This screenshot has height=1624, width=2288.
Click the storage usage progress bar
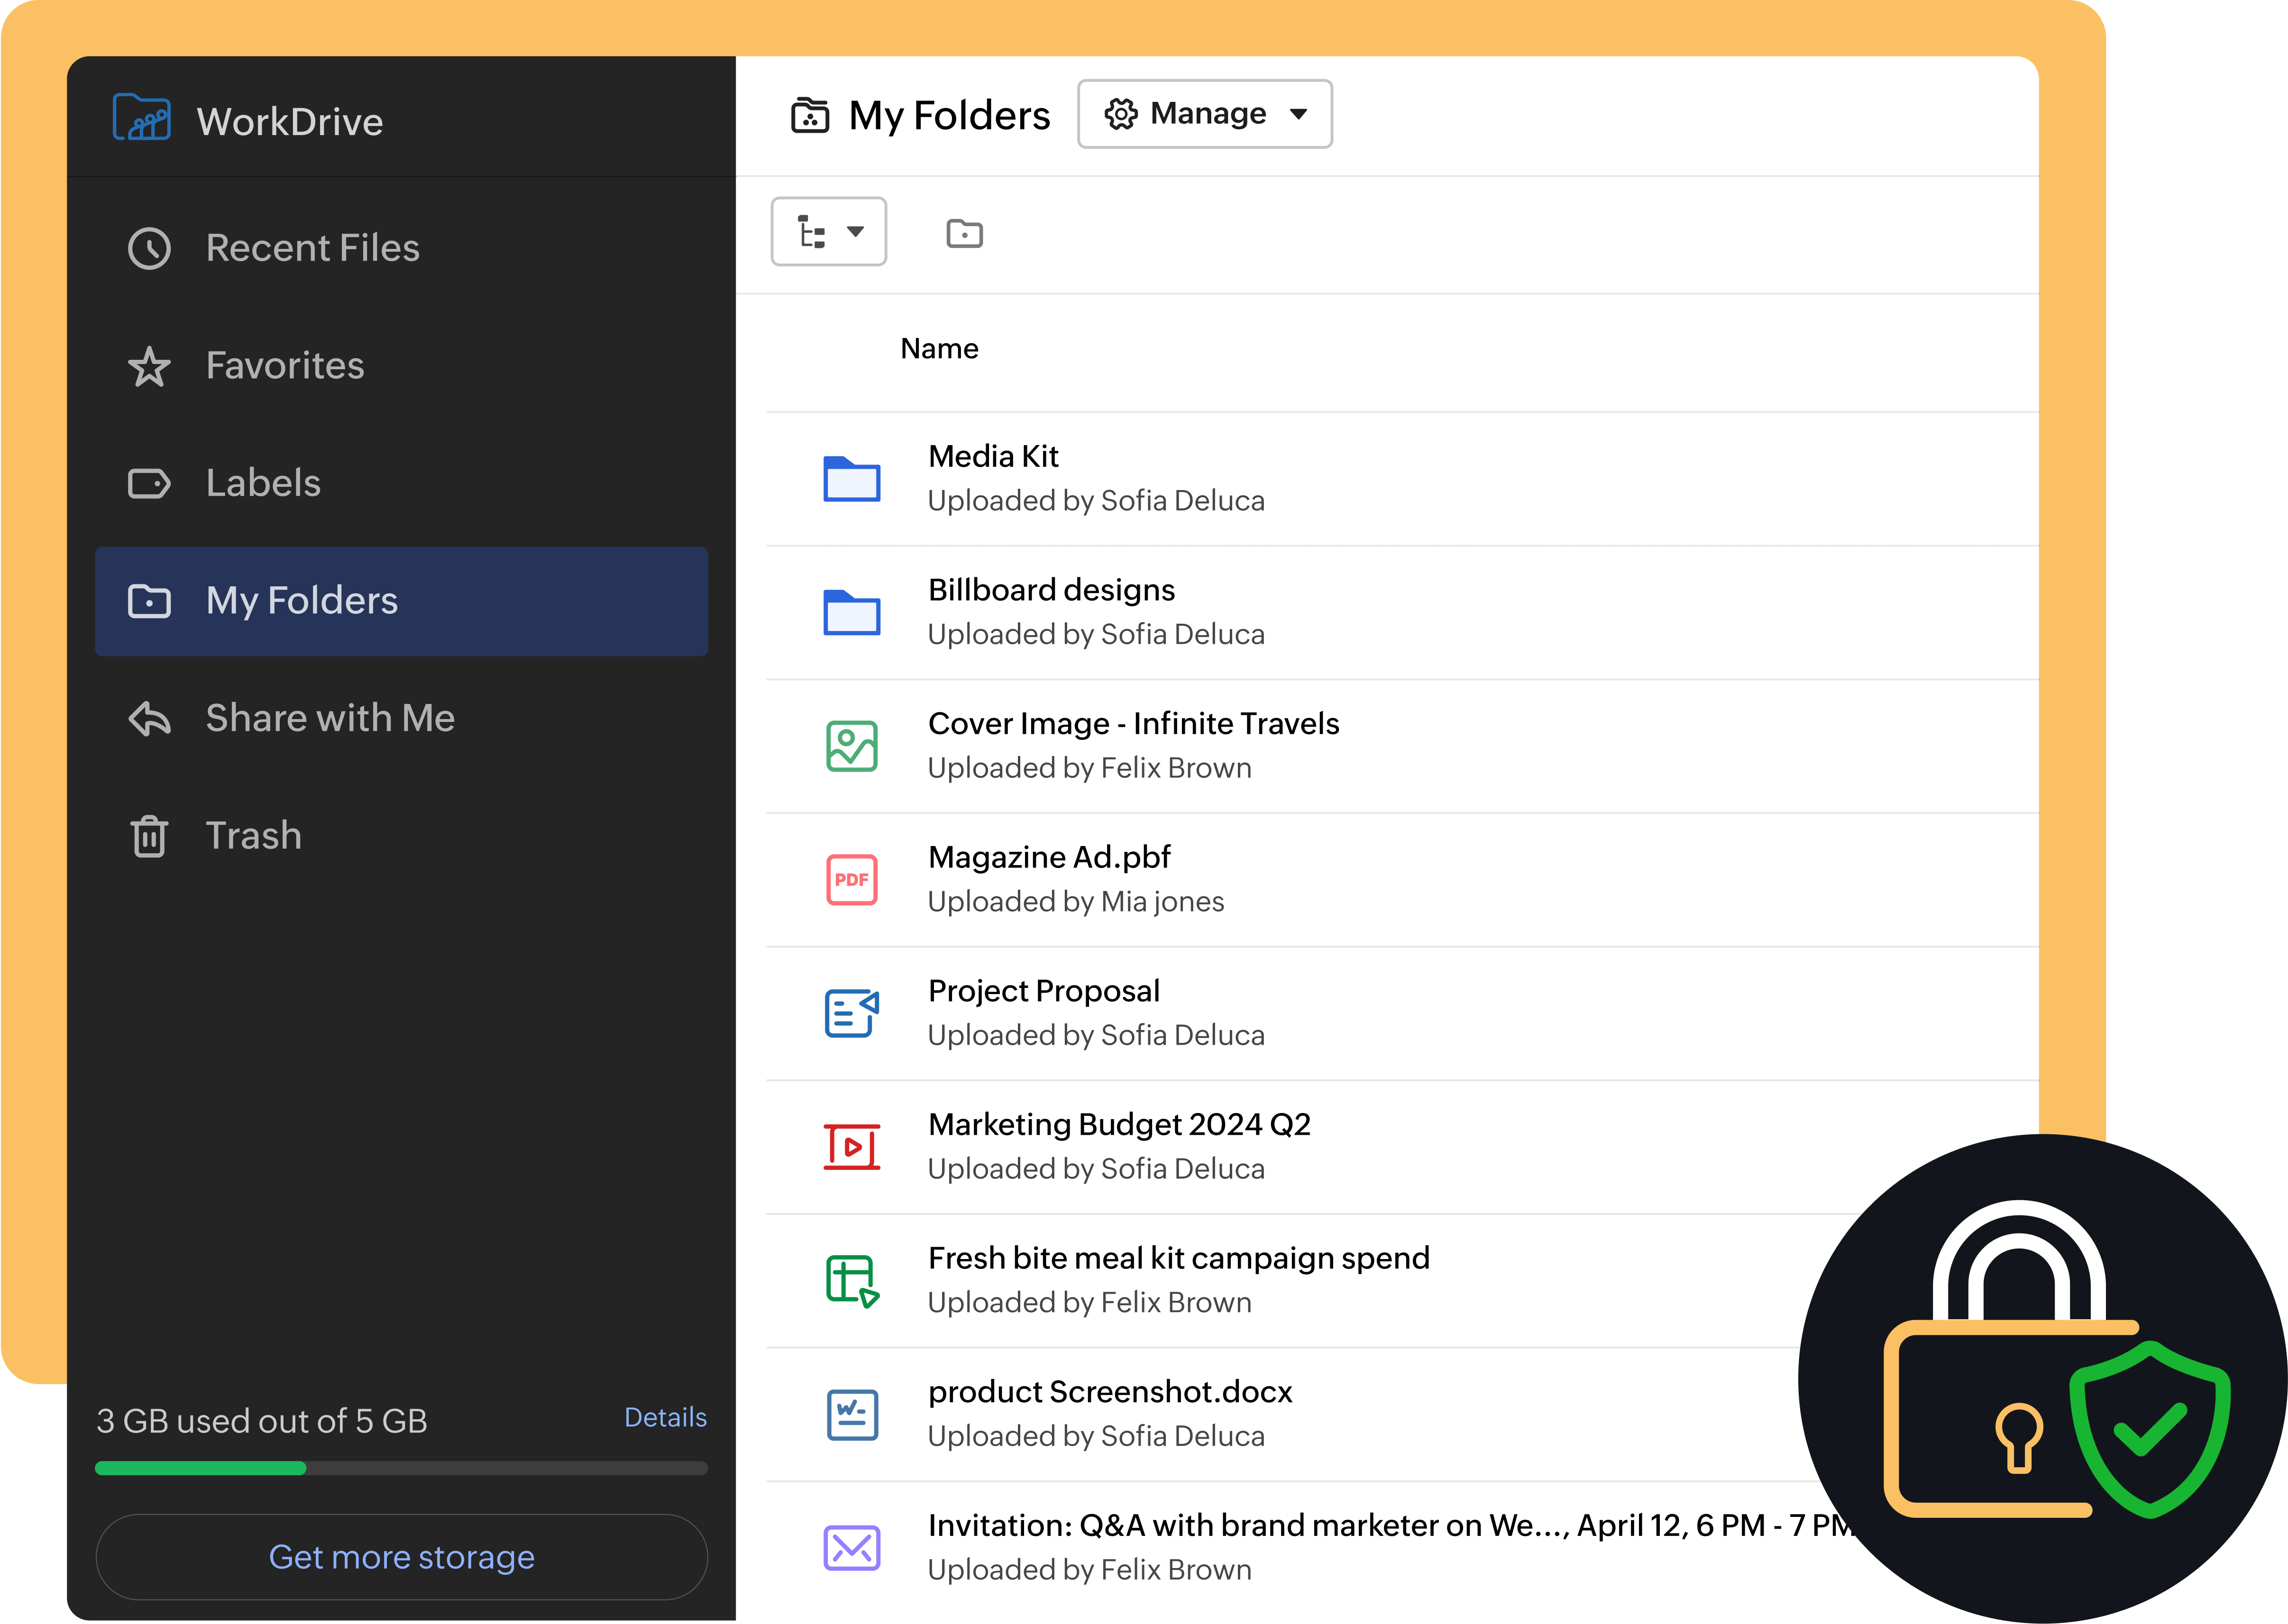click(401, 1468)
